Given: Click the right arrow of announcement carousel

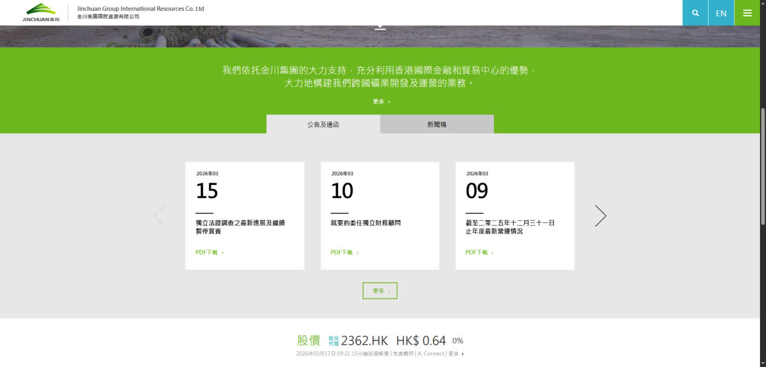Looking at the screenshot, I should (600, 216).
